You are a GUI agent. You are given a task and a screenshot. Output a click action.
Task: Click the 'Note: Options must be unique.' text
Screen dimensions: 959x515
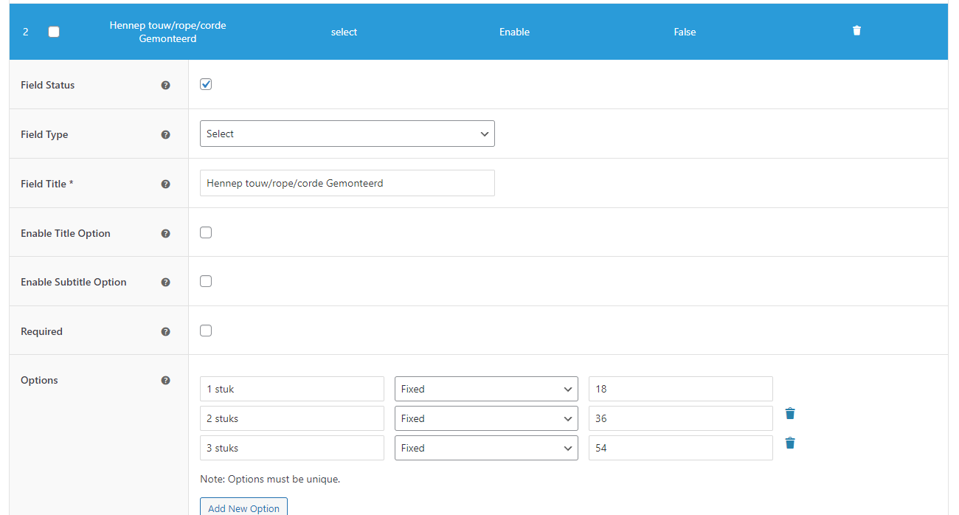point(270,479)
